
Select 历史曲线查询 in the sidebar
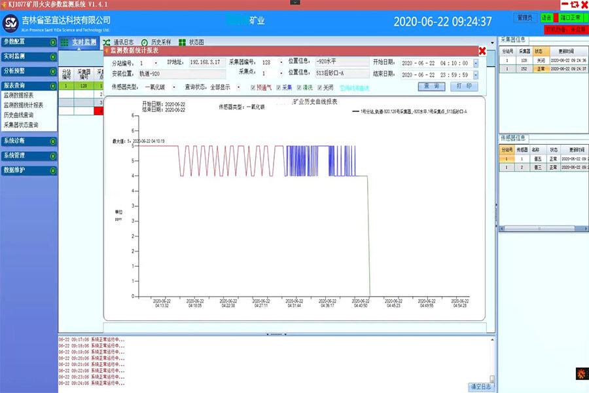18,115
